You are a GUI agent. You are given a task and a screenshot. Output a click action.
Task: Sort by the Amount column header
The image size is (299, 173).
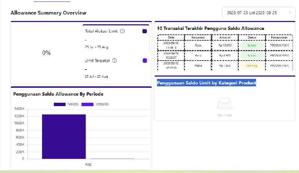pyautogui.click(x=225, y=37)
